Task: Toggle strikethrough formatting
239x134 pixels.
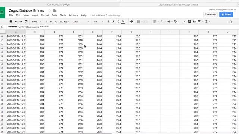Action: coord(118,22)
